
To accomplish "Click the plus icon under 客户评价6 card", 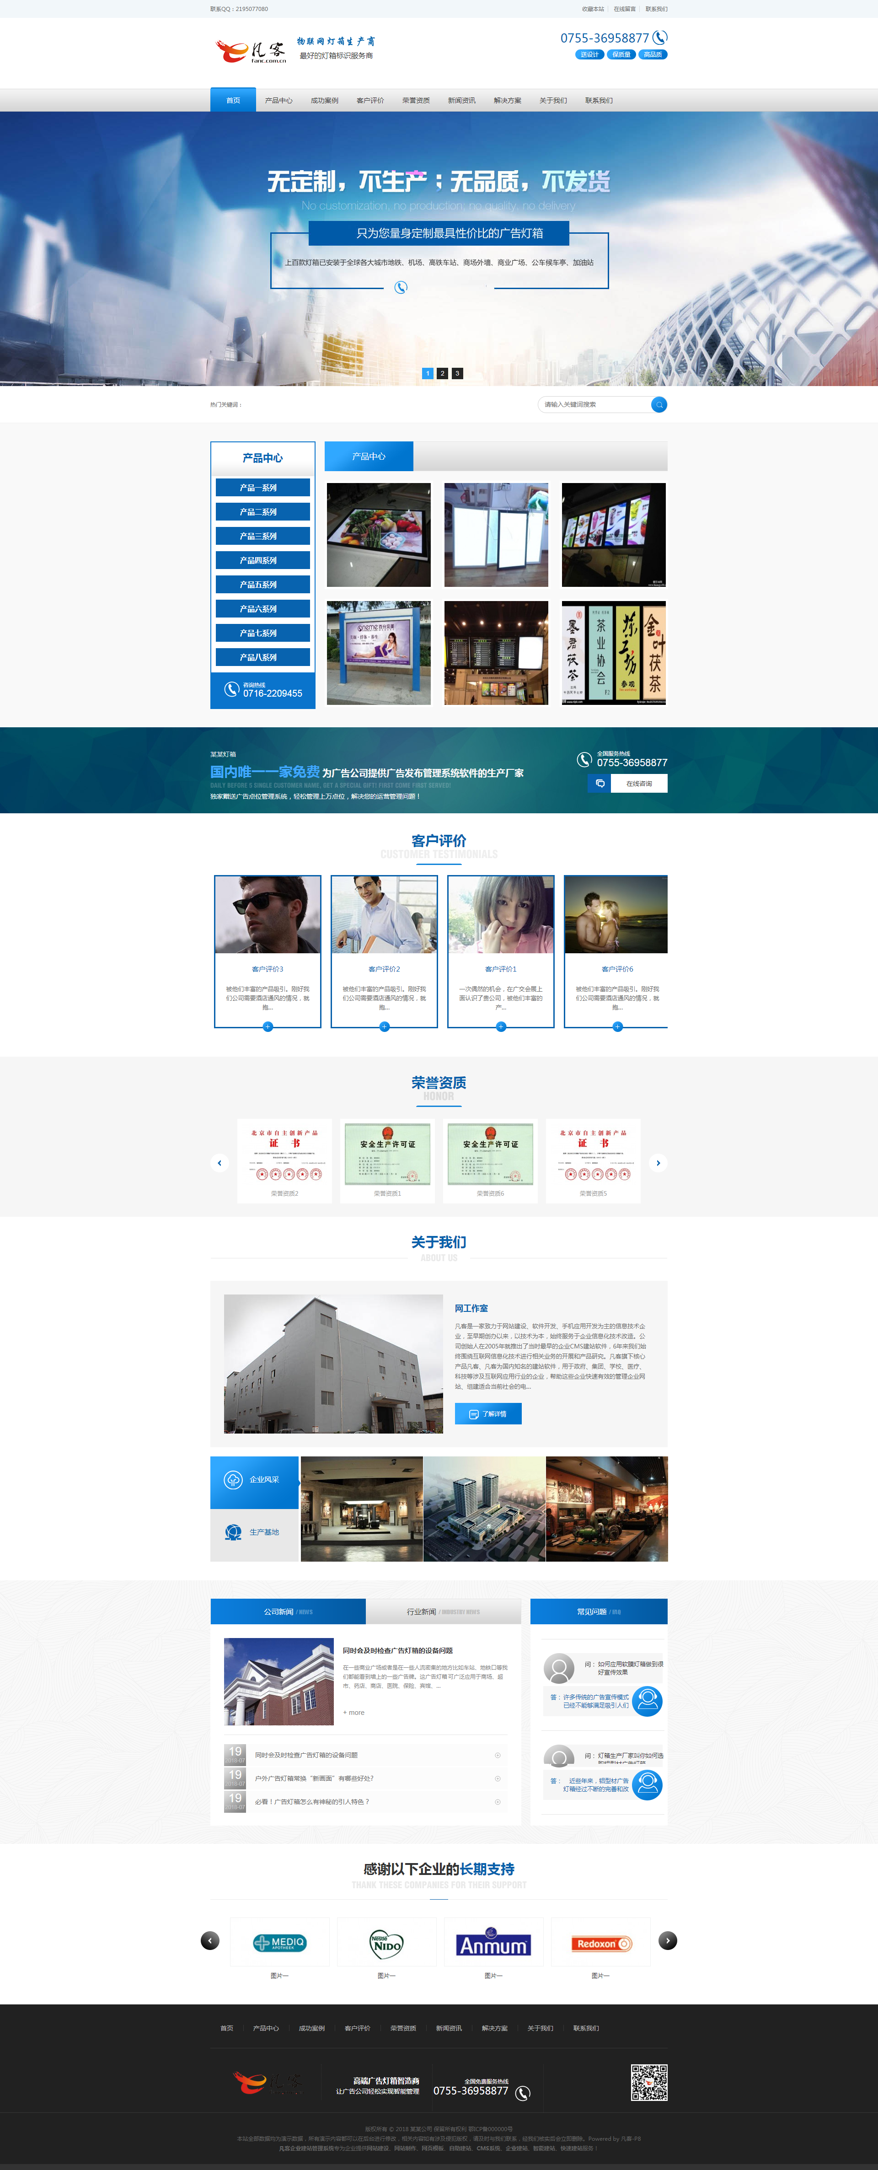I will coord(617,1026).
